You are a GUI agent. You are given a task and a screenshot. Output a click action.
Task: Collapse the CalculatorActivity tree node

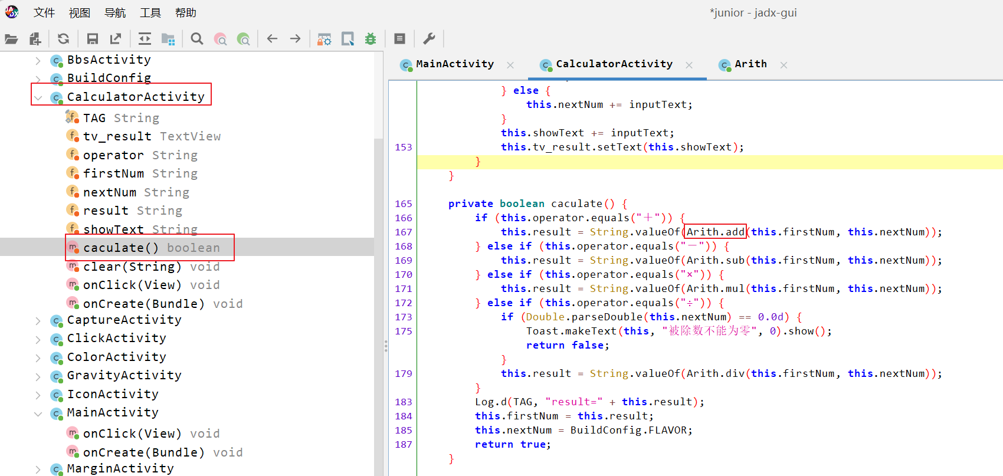point(38,97)
